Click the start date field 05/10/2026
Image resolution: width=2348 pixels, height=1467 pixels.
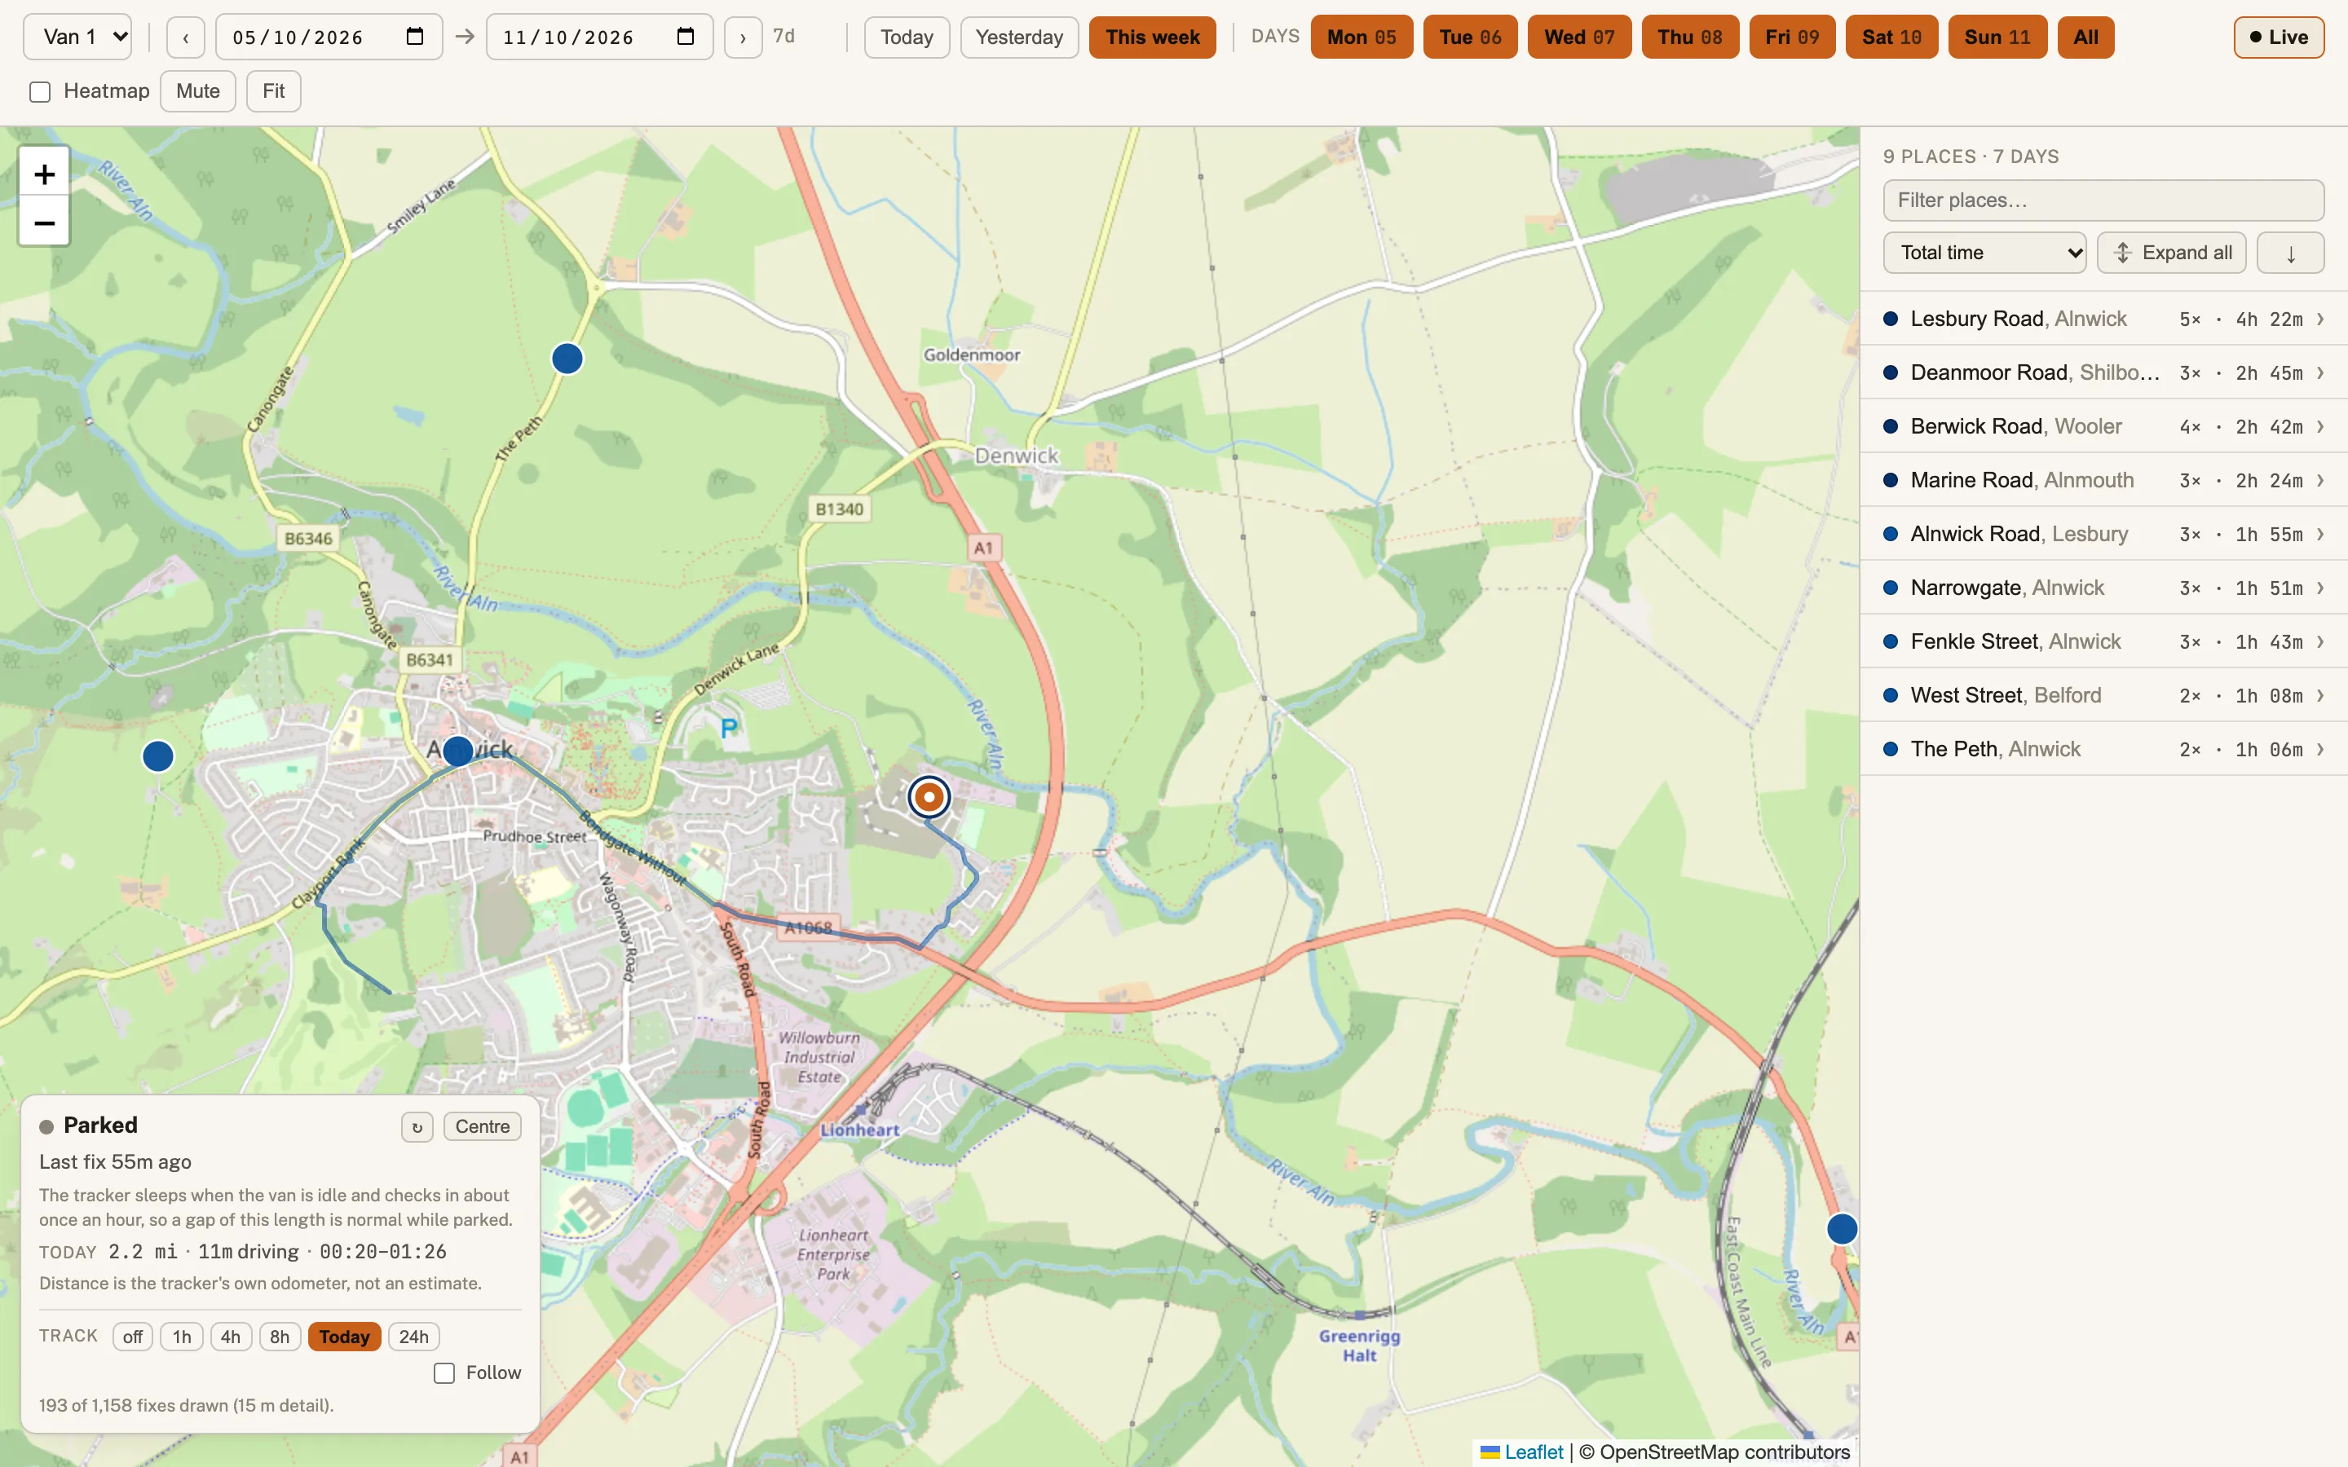tap(329, 37)
